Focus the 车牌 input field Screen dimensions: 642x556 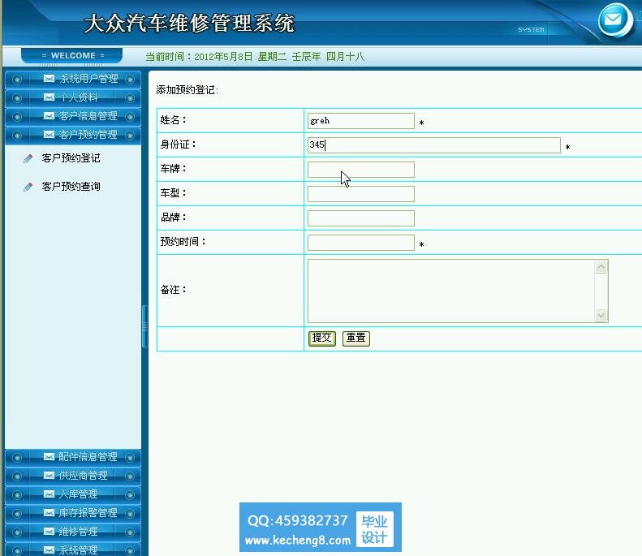(x=360, y=170)
